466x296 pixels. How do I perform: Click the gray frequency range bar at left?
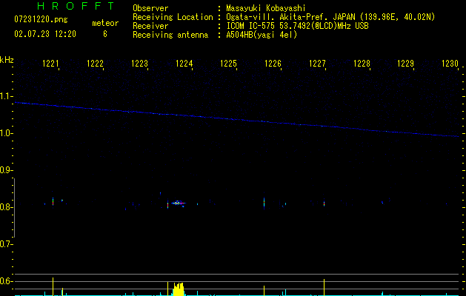tap(14, 208)
